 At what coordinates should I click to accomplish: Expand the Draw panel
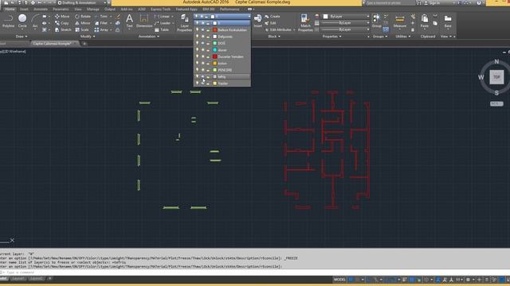tap(22, 37)
